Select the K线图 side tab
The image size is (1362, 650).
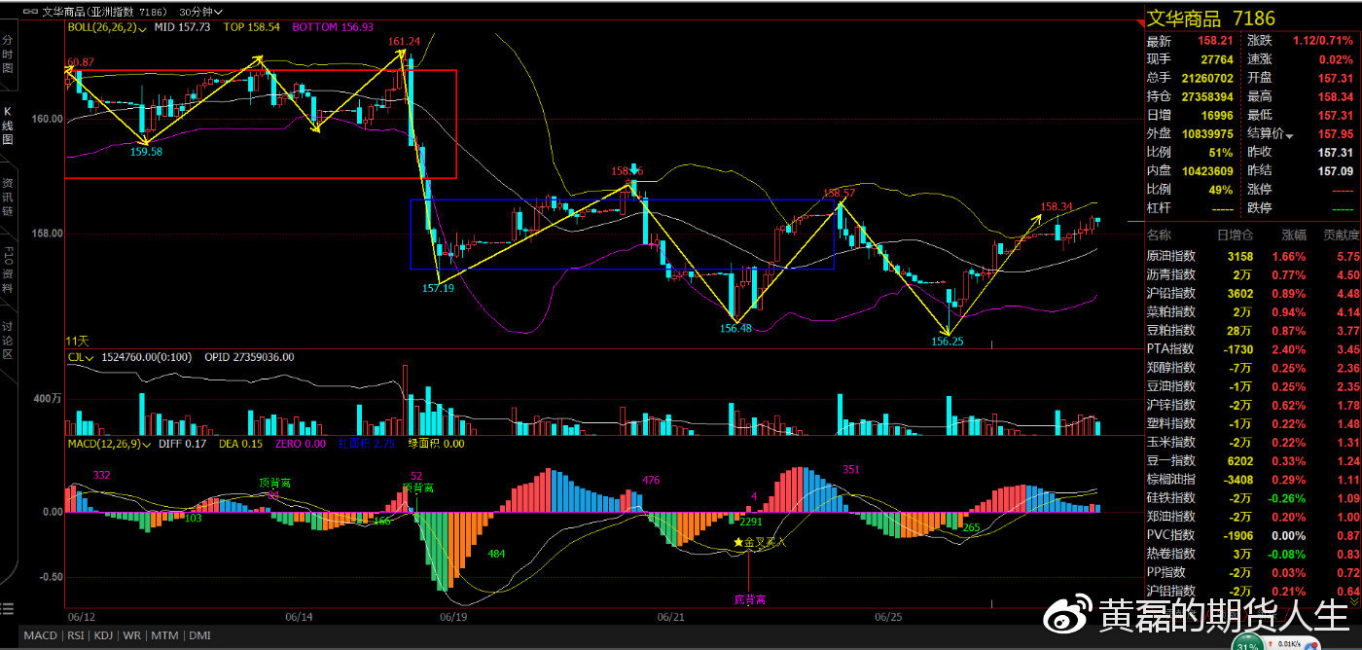tap(8, 126)
